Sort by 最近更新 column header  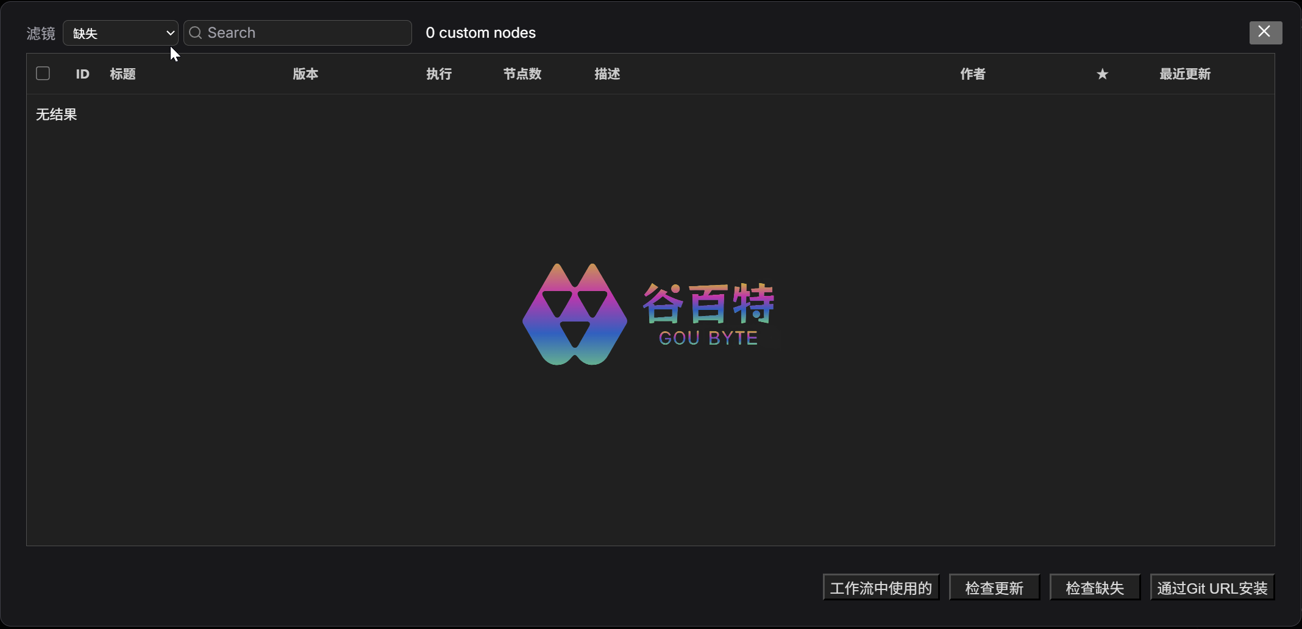tap(1185, 74)
